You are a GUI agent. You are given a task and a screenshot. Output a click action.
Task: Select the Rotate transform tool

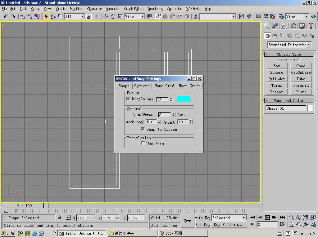[113, 16]
